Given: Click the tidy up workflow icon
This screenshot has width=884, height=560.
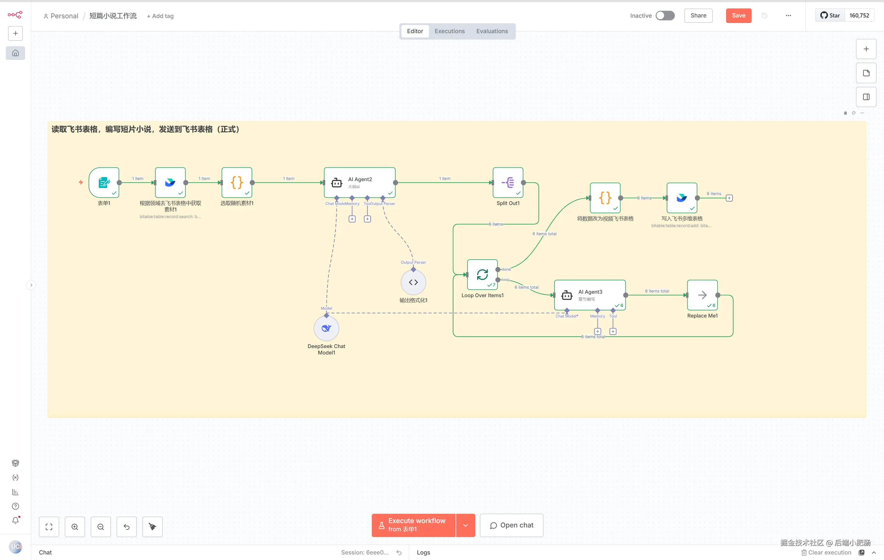Looking at the screenshot, I should pyautogui.click(x=152, y=527).
